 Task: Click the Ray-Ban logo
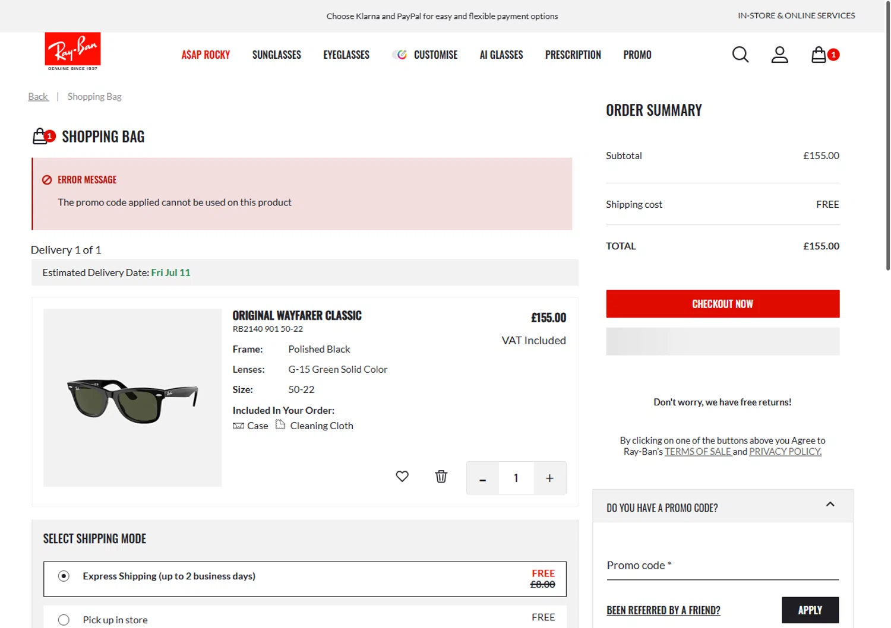coord(72,52)
